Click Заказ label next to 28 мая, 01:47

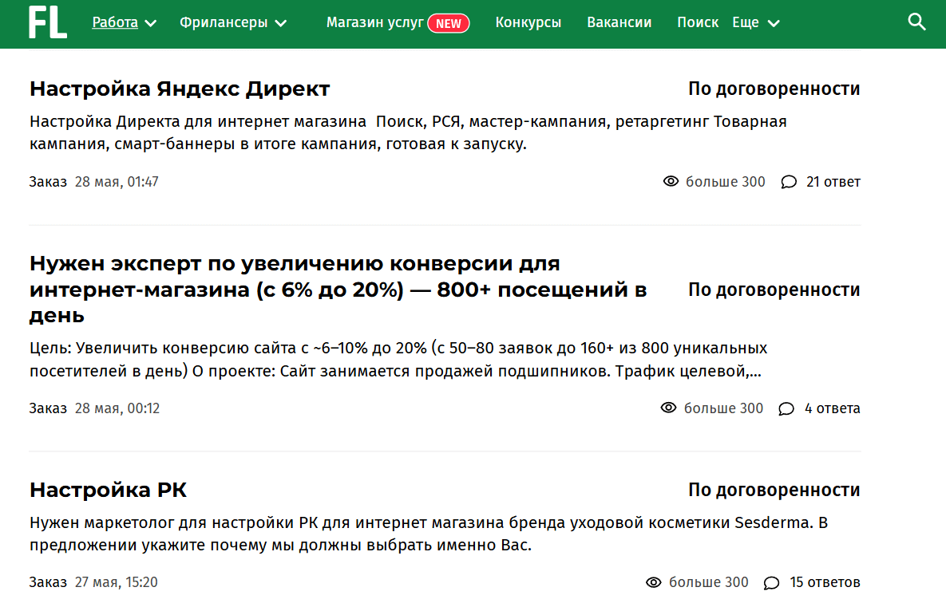tap(48, 182)
